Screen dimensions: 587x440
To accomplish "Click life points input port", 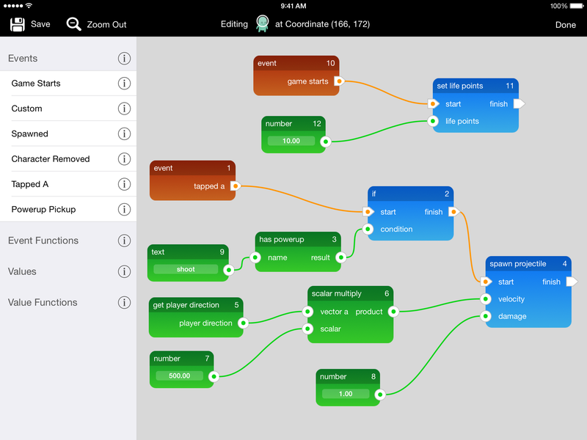I will [x=433, y=121].
